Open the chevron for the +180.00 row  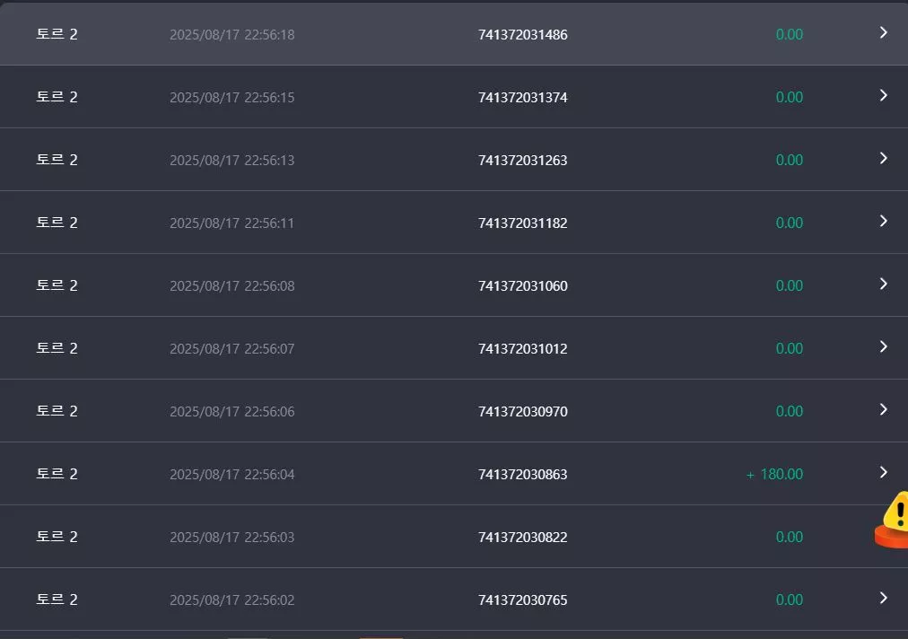click(883, 473)
